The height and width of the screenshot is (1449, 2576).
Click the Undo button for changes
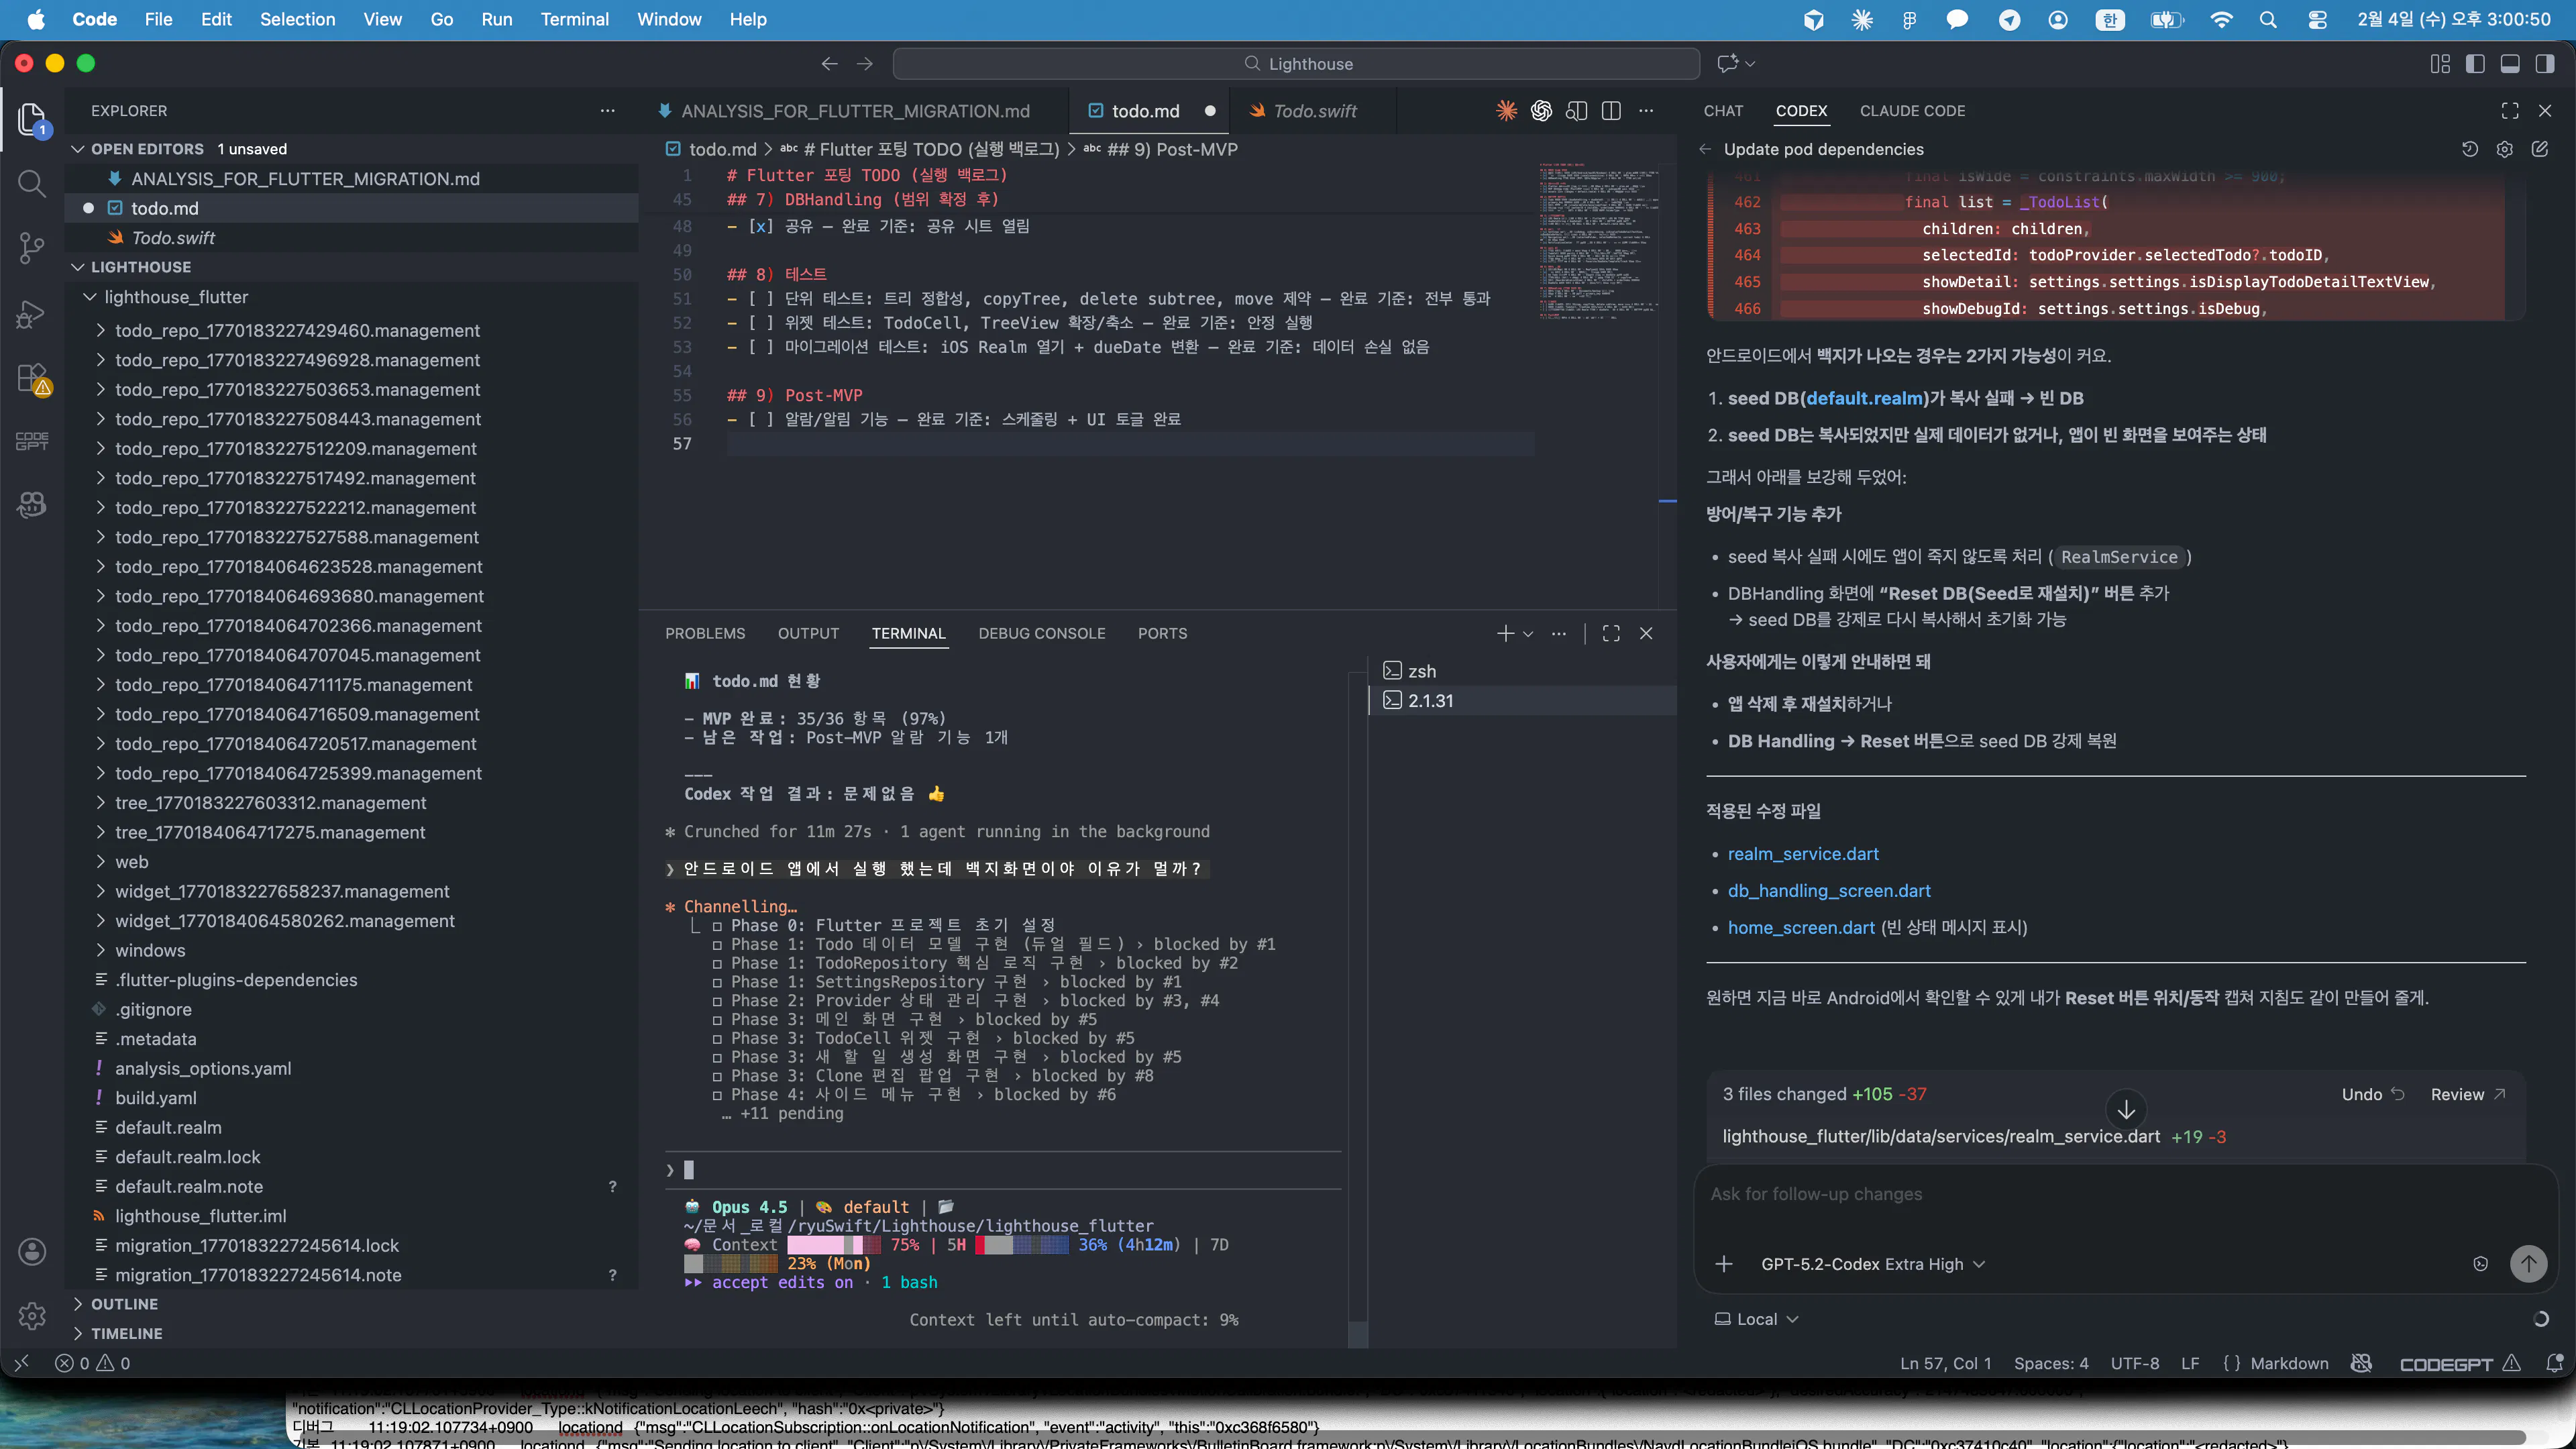tap(2371, 1094)
